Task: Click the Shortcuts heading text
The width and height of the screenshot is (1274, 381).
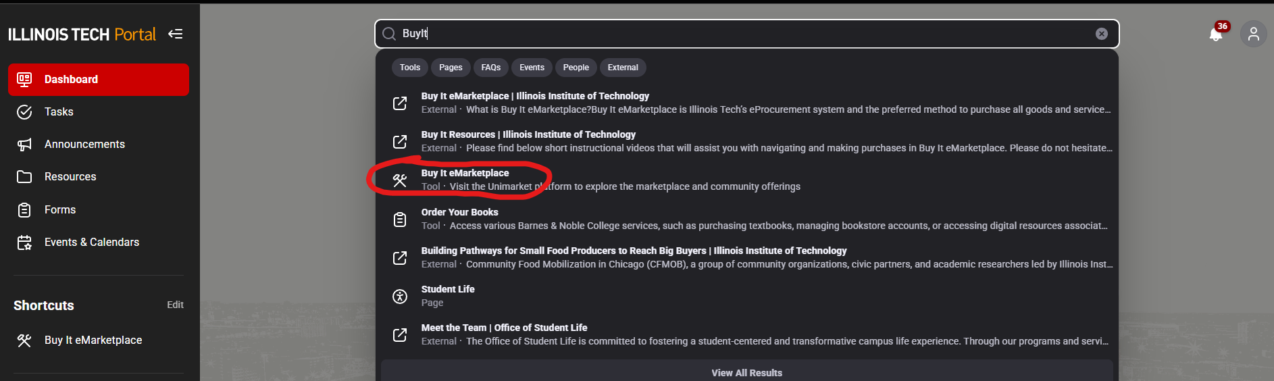Action: [x=44, y=305]
